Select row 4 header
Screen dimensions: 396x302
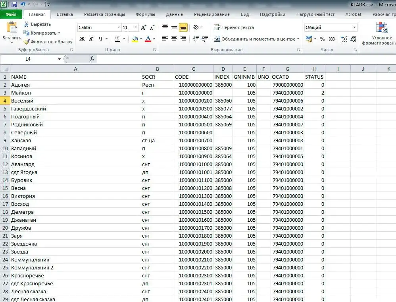click(x=5, y=101)
